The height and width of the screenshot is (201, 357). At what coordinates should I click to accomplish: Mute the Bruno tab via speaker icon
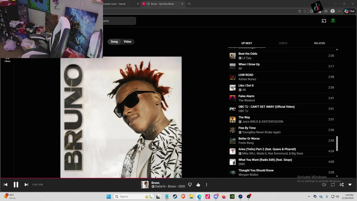148,4
